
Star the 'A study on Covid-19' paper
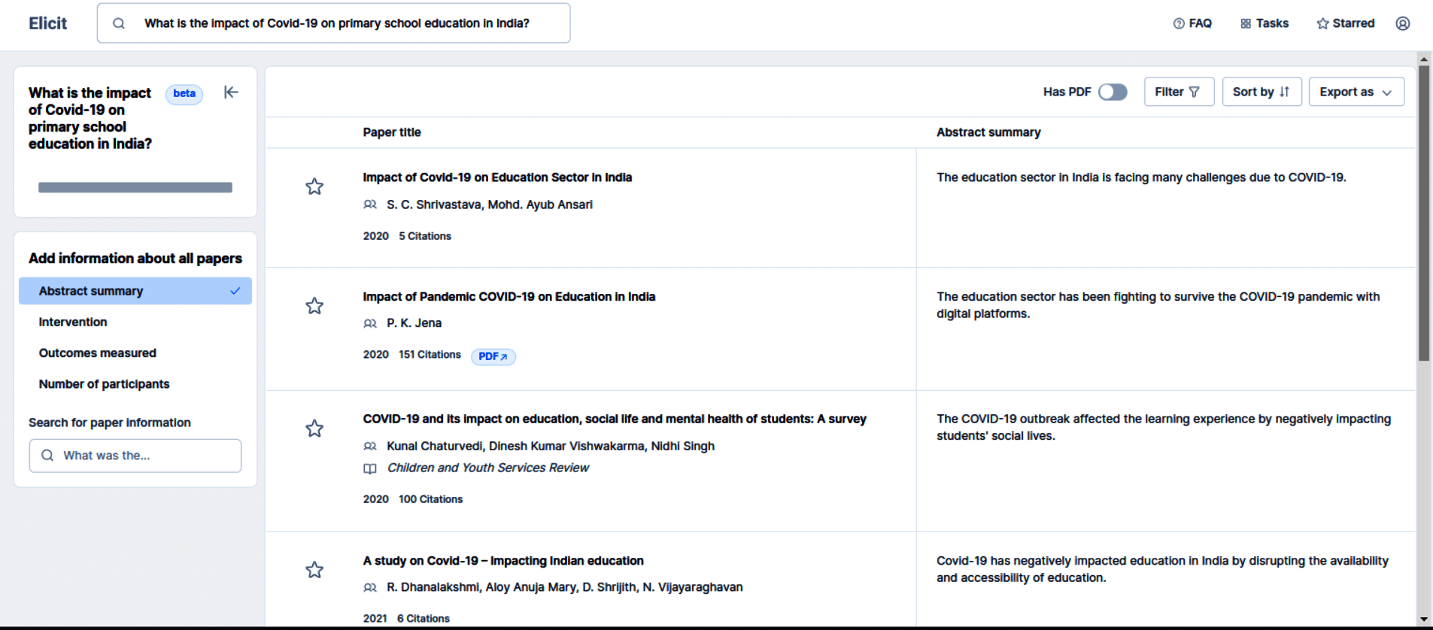314,570
